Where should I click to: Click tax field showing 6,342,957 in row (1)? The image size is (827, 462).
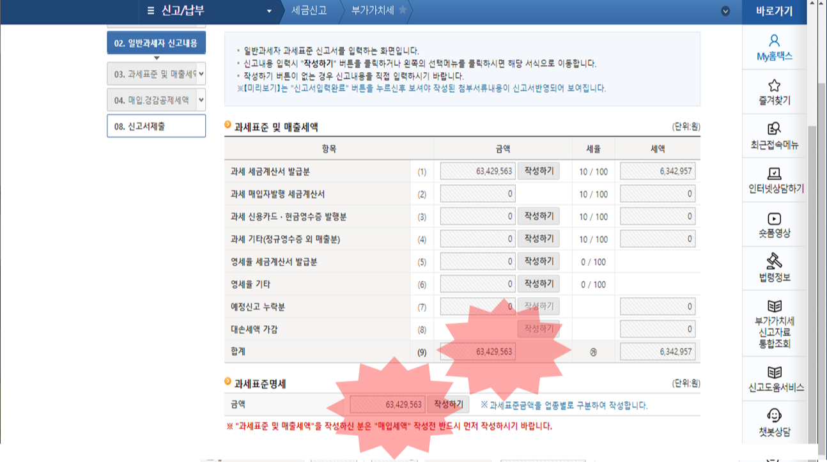pos(658,171)
